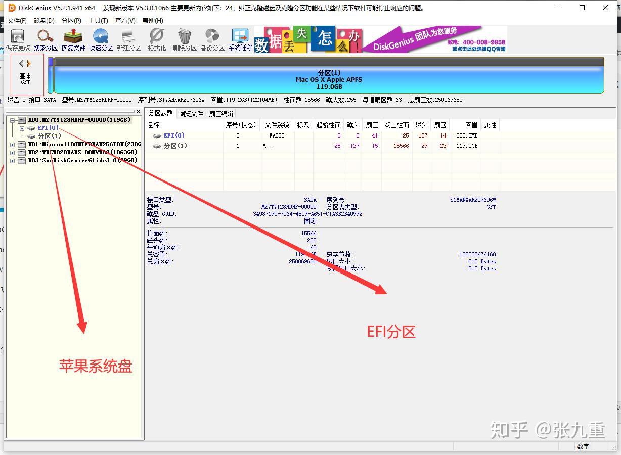The image size is (621, 455).
Task: Click Delete Partition (删除分区) trash icon
Action: click(x=185, y=40)
